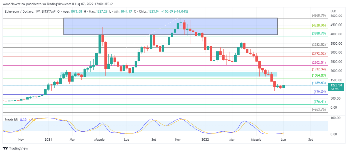The height and width of the screenshot is (153, 348).
Task: Click the TradingView logo icon
Action: pyautogui.click(x=5, y=148)
